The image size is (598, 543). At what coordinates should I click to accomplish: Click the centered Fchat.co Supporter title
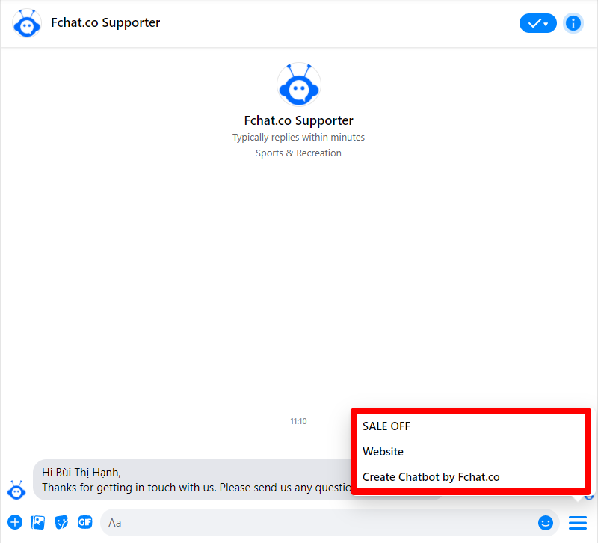tap(298, 120)
